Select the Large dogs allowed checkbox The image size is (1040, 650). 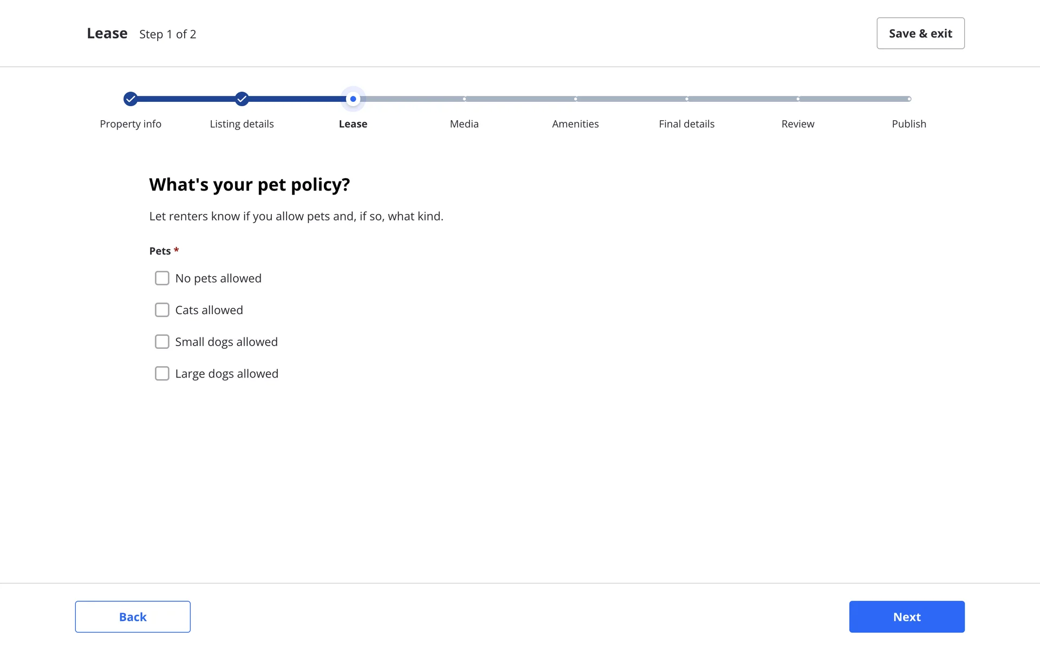click(x=162, y=374)
